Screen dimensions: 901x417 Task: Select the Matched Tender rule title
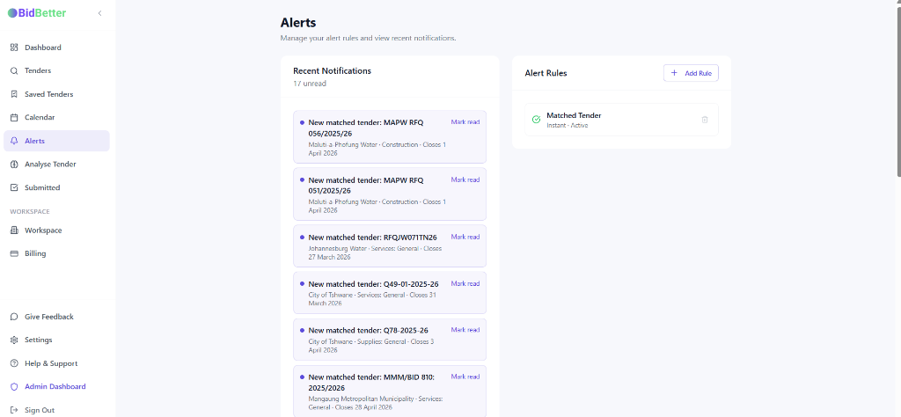pyautogui.click(x=574, y=115)
